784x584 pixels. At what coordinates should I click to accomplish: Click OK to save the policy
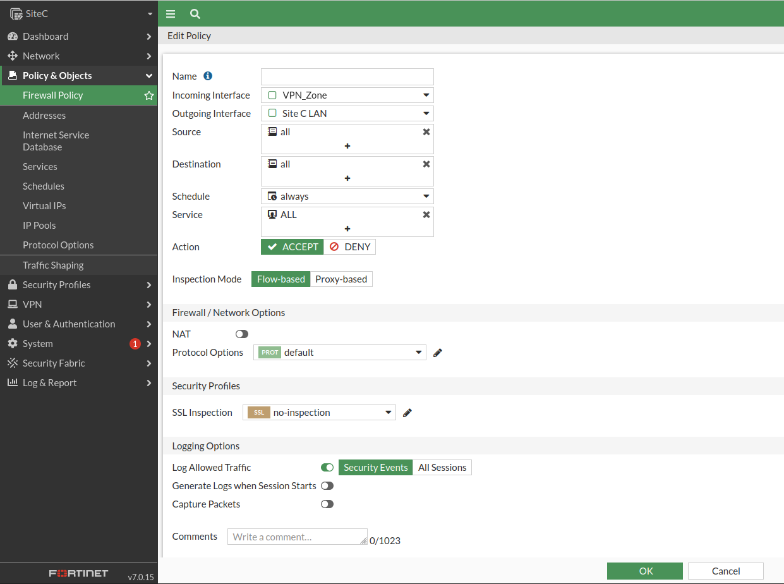click(645, 571)
